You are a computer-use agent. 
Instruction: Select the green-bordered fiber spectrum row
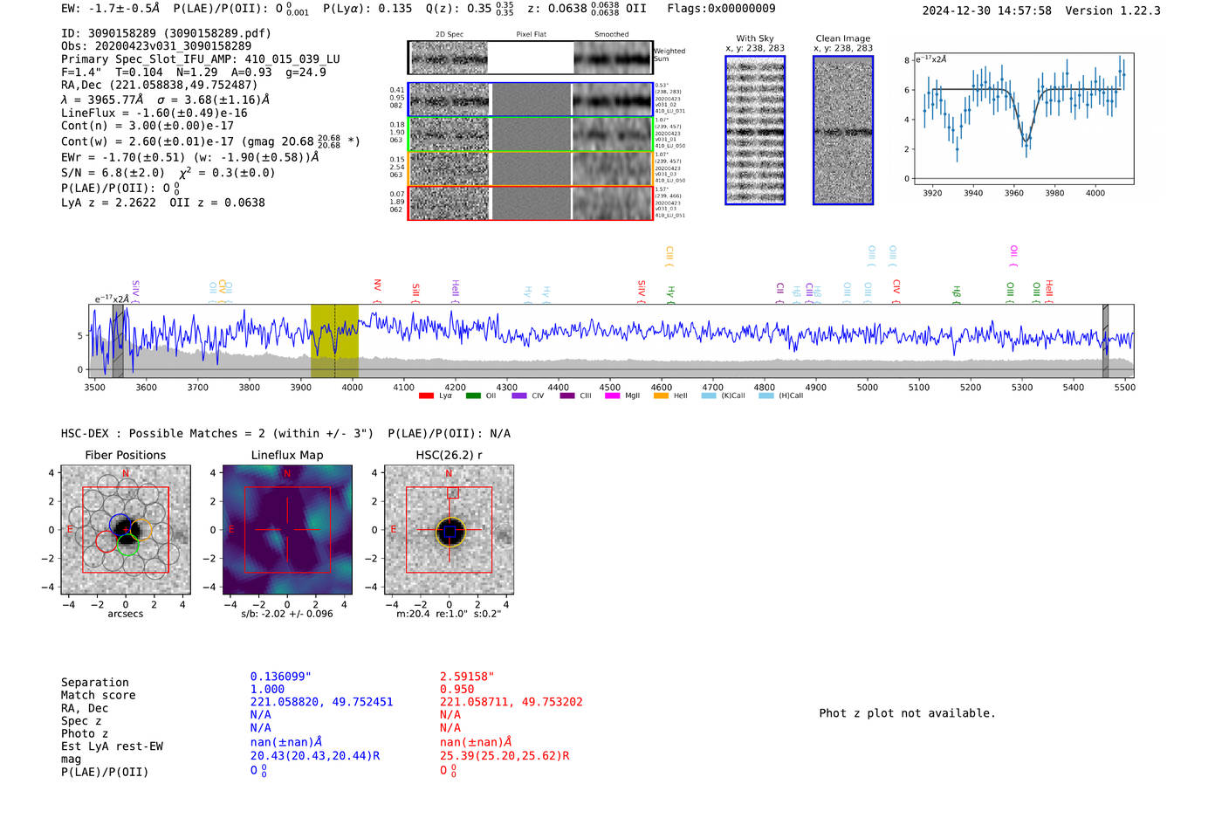pos(530,134)
